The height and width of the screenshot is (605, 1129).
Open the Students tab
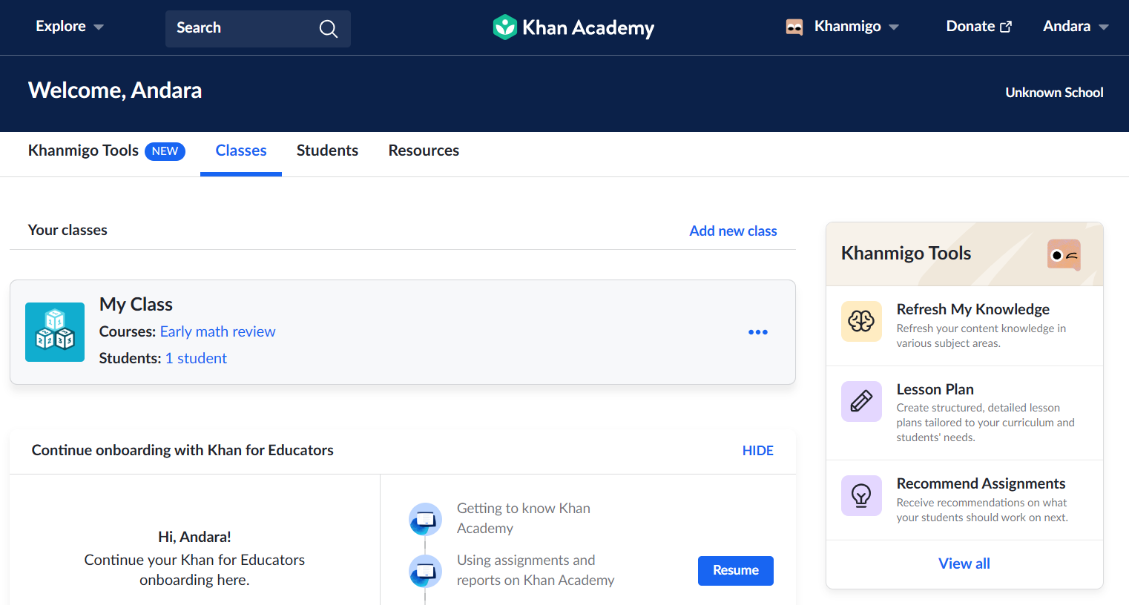click(327, 151)
